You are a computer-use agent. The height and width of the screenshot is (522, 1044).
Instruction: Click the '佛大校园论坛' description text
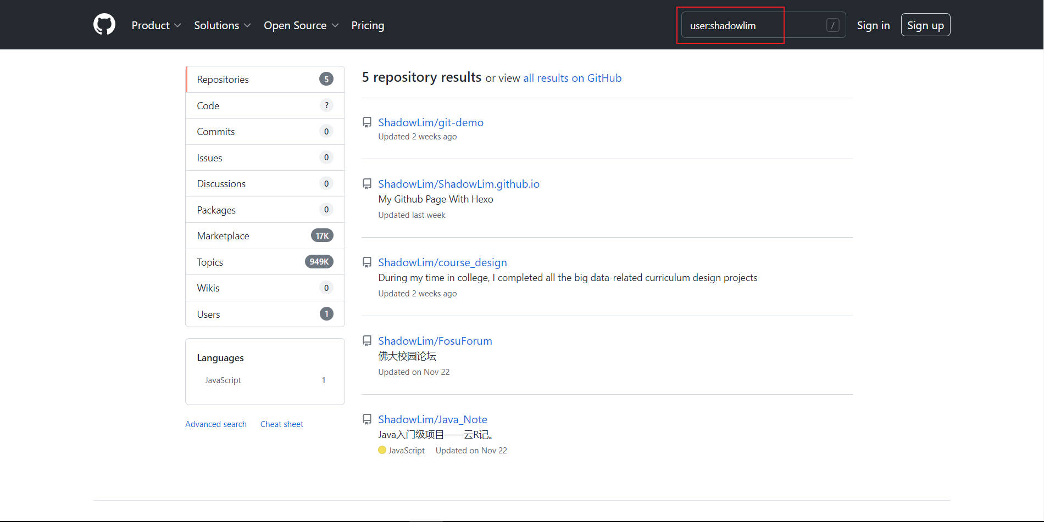point(407,356)
